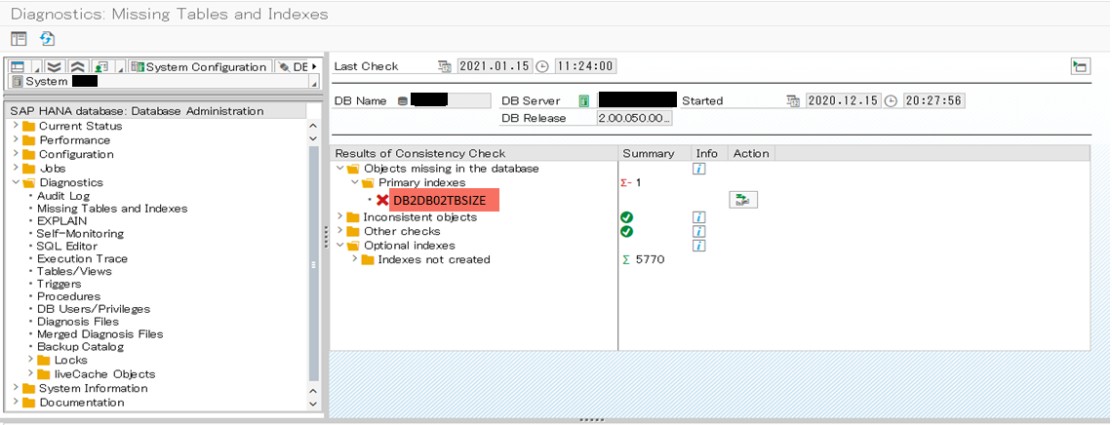
Task: Click the Started time field 20:27:56
Action: coord(934,100)
